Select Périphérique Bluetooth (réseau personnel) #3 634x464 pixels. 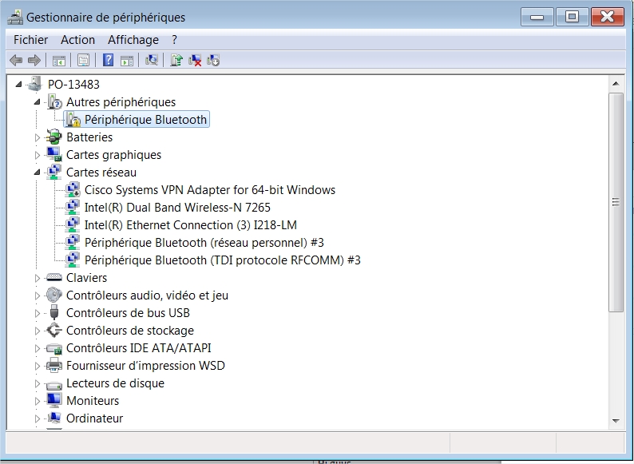click(204, 243)
